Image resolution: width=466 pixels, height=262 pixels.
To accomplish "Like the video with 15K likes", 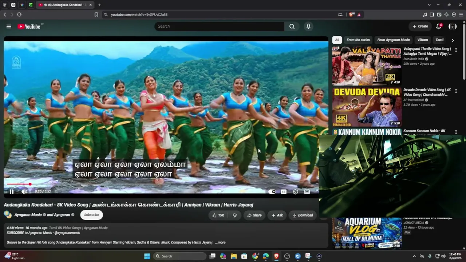I will (218, 215).
